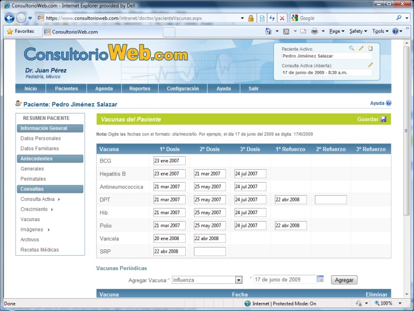
Task: Open Datos Personales in sidebar
Action: [x=41, y=138]
